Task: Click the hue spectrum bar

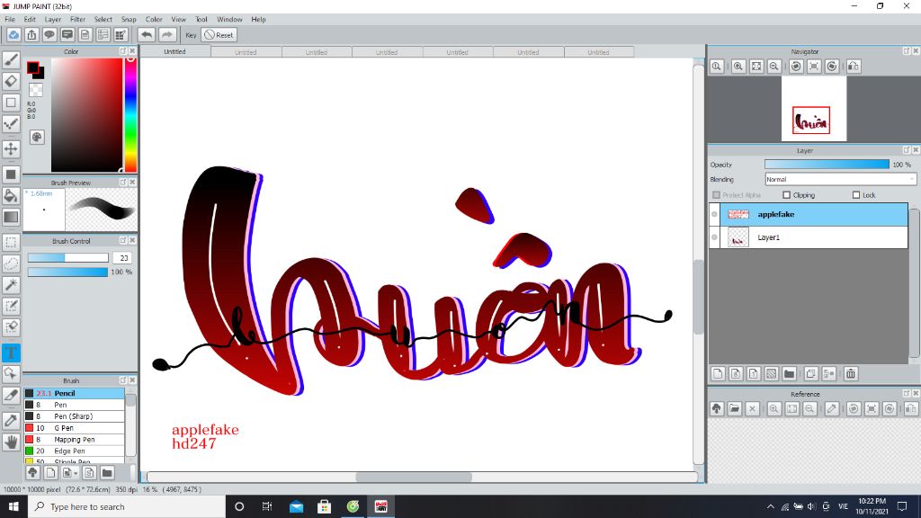Action: click(x=130, y=114)
